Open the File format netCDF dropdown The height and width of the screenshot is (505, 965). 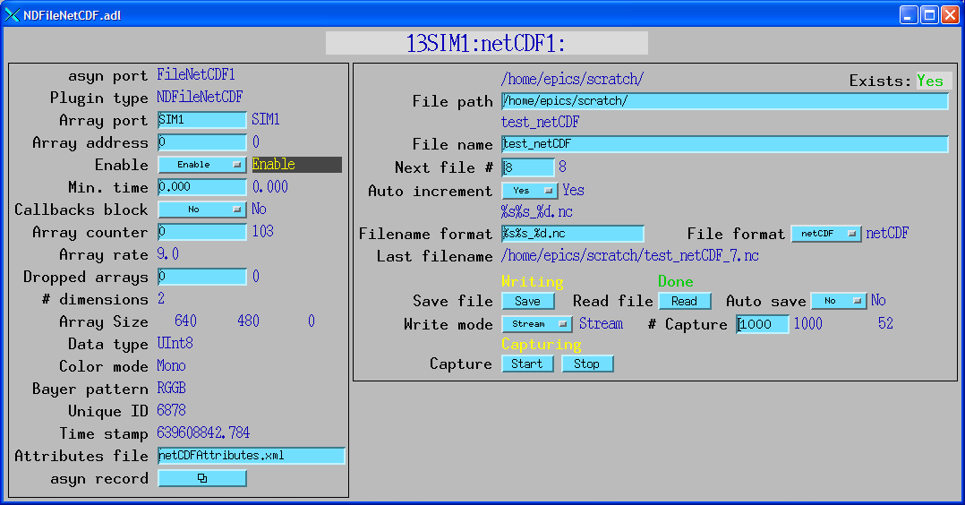(x=825, y=234)
